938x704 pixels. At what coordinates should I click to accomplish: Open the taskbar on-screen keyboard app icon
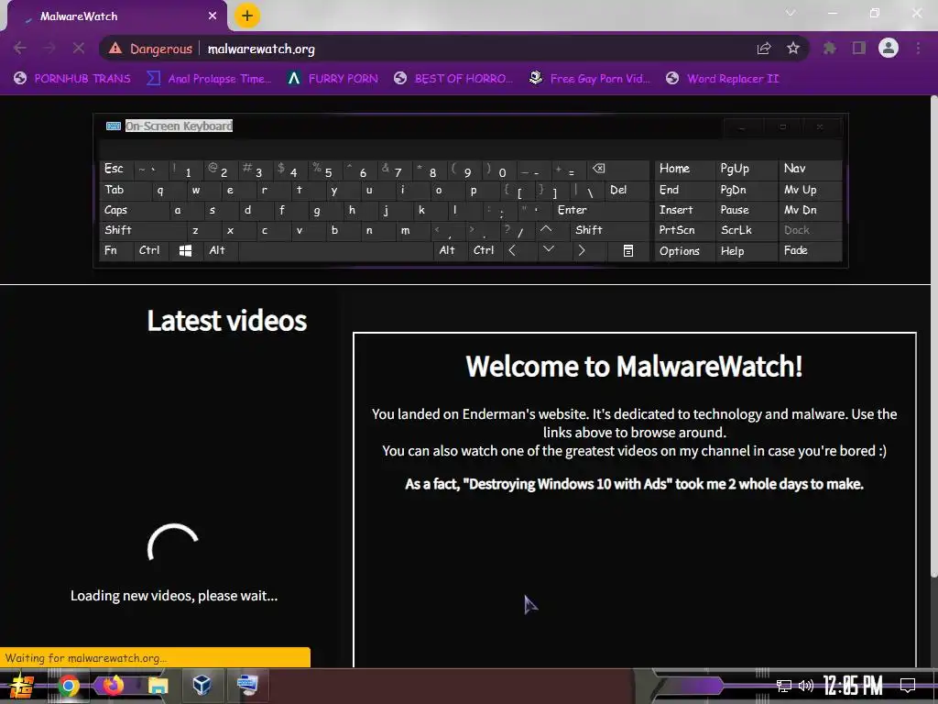click(247, 685)
